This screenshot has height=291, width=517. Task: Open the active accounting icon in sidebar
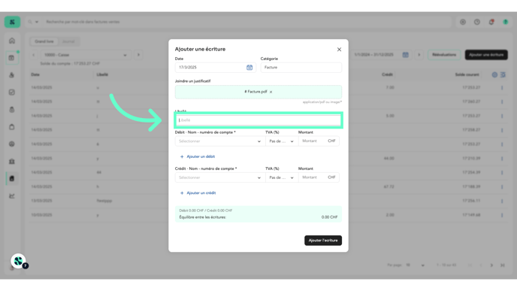point(12,178)
